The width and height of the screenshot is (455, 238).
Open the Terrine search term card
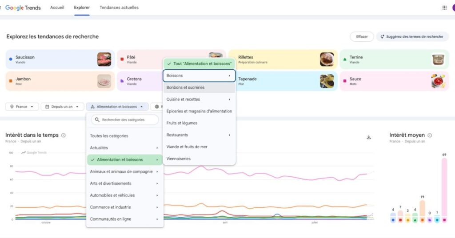394,59
